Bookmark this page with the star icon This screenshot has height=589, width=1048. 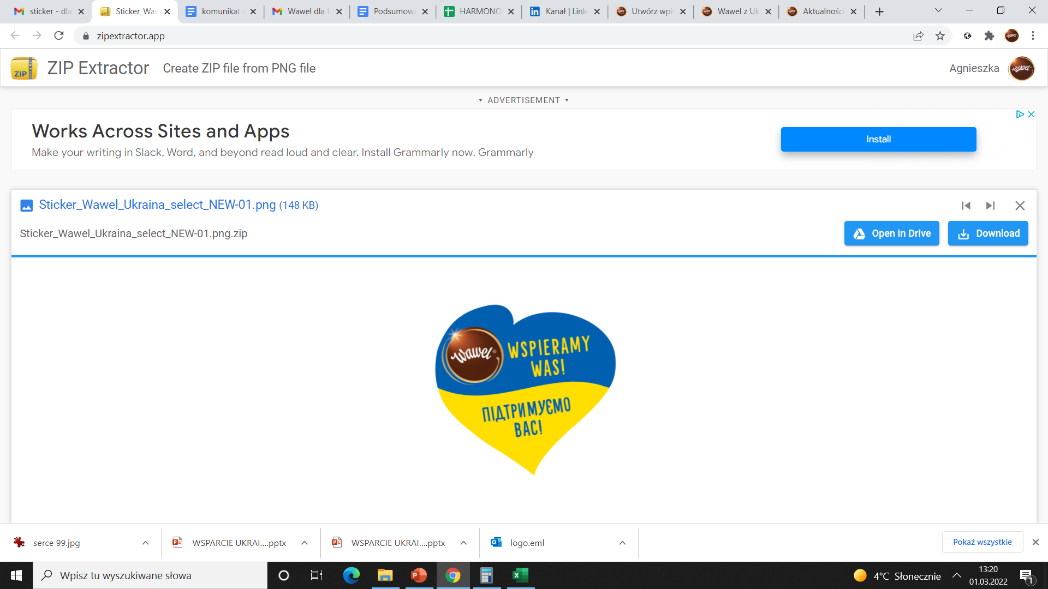pyautogui.click(x=940, y=36)
